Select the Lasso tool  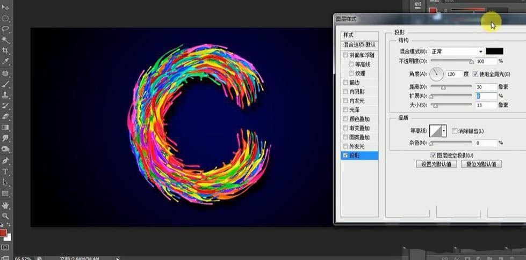(x=5, y=28)
